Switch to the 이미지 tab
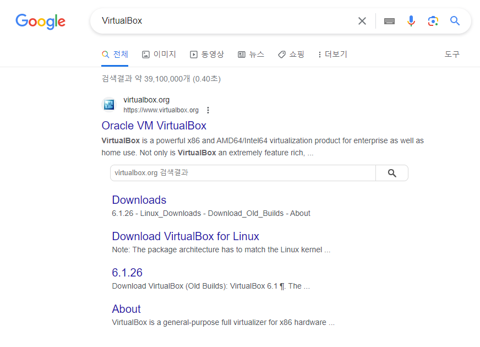The width and height of the screenshot is (480, 347). click(159, 55)
